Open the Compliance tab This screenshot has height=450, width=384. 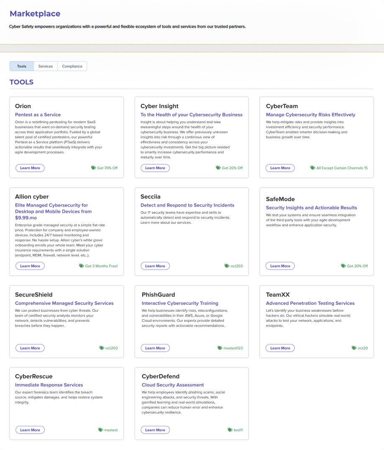(x=72, y=66)
